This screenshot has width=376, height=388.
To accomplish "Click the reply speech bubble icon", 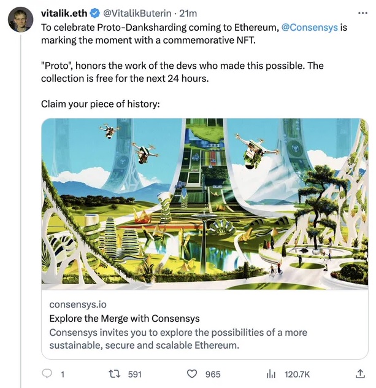I will tap(48, 374).
